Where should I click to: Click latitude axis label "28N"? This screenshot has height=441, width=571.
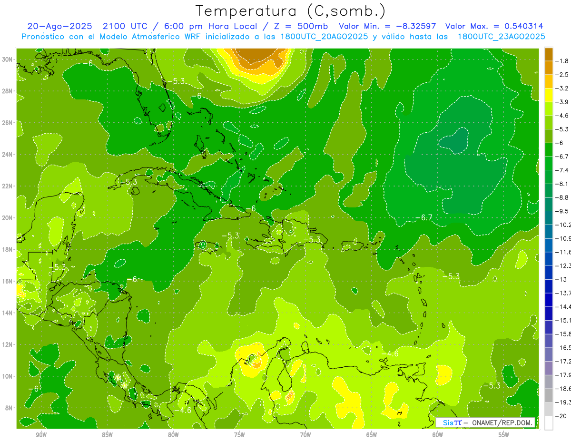8,91
